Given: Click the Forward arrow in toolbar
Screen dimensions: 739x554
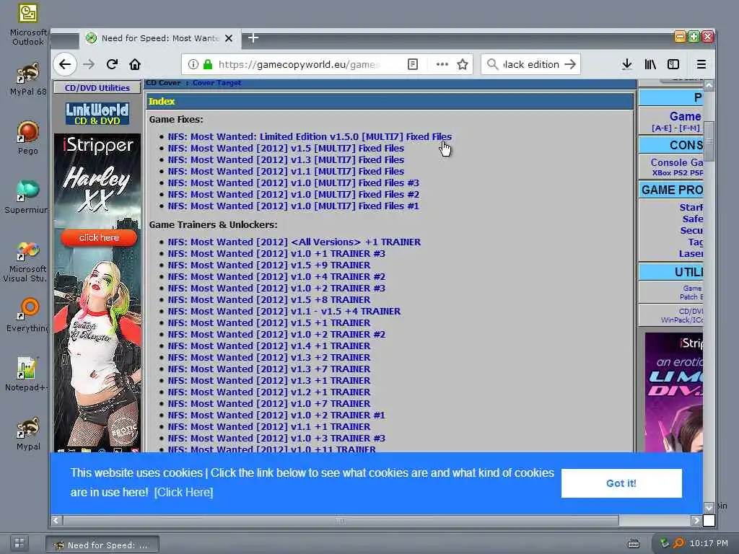Looking at the screenshot, I should click(89, 64).
